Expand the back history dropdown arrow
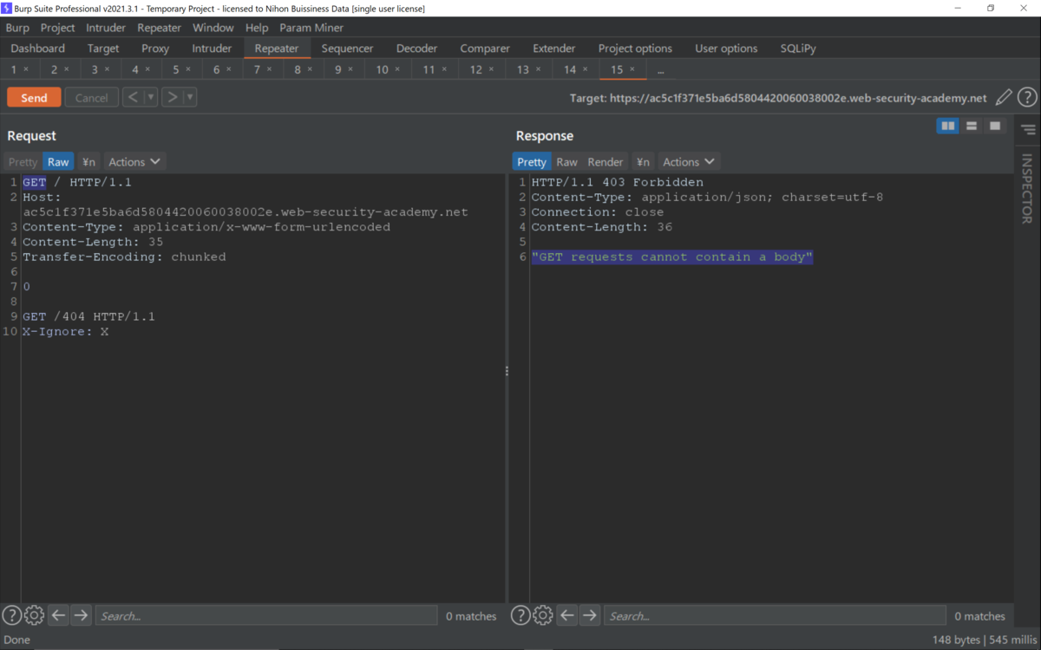The image size is (1041, 650). click(x=151, y=97)
